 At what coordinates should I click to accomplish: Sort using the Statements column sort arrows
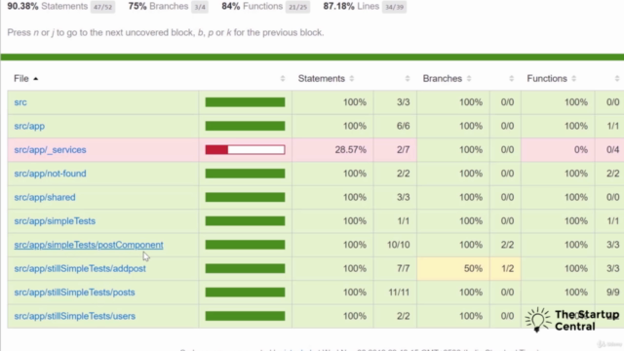(x=352, y=79)
